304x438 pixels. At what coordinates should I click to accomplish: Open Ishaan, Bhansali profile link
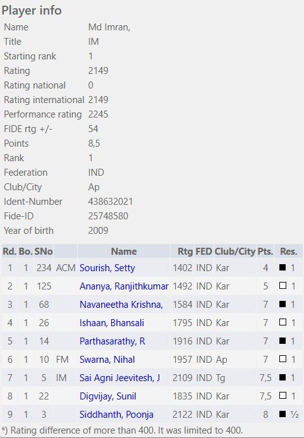click(112, 322)
